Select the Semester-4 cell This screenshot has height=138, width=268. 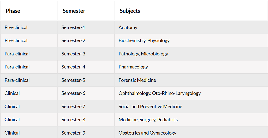[x=86, y=67]
